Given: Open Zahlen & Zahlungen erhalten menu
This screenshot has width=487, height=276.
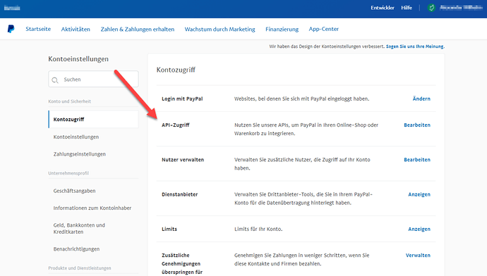Looking at the screenshot, I should point(138,29).
